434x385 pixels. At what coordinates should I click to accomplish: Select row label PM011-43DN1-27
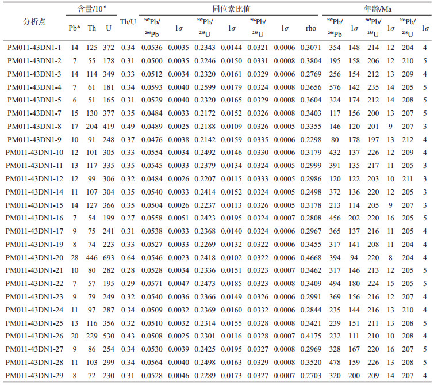tap(34, 349)
